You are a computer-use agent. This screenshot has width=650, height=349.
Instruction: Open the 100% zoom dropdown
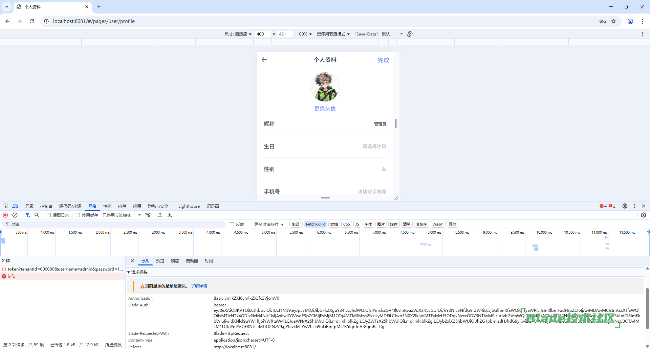304,34
